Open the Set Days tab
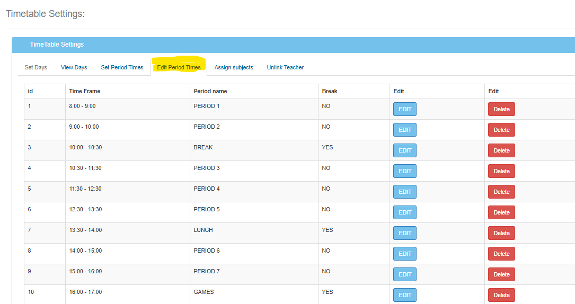The image size is (575, 304). (36, 67)
